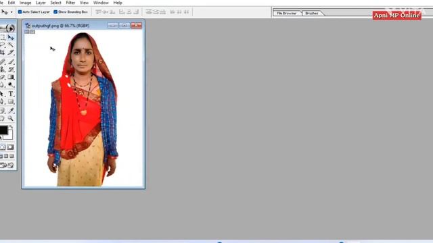
Task: Open the Help menu
Action: point(118,3)
